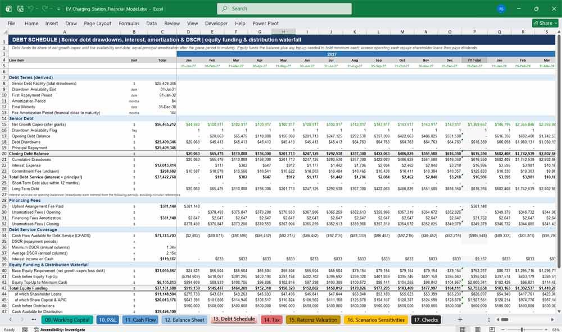The image size is (562, 332).
Task: Click the hidden sheets ellipsis button
Action: (34, 320)
